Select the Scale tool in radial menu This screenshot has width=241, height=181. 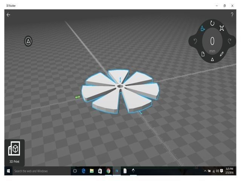pyautogui.click(x=222, y=28)
